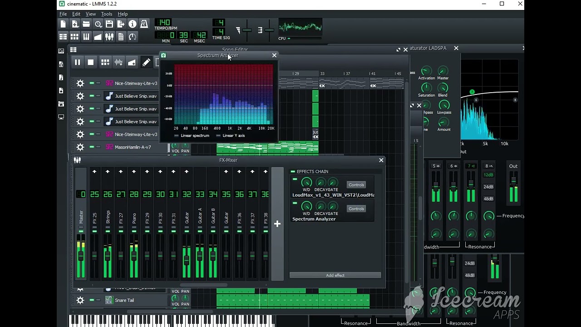Image resolution: width=581 pixels, height=327 pixels.
Task: Add automation track in Song Editor
Action: [132, 63]
